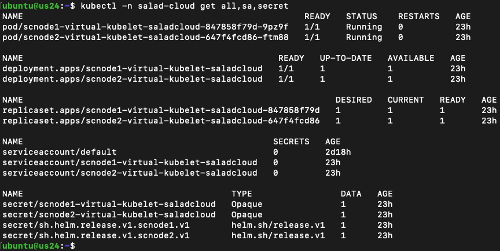Click serviceaccount/scnode2-virtual-kubelet-saladcloud entry
The height and width of the screenshot is (251, 500).
[x=130, y=173]
